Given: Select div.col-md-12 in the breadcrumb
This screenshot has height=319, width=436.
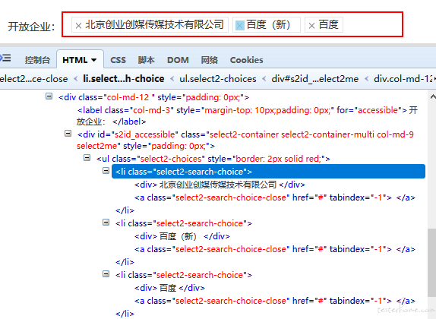Looking at the screenshot, I should coord(403,79).
